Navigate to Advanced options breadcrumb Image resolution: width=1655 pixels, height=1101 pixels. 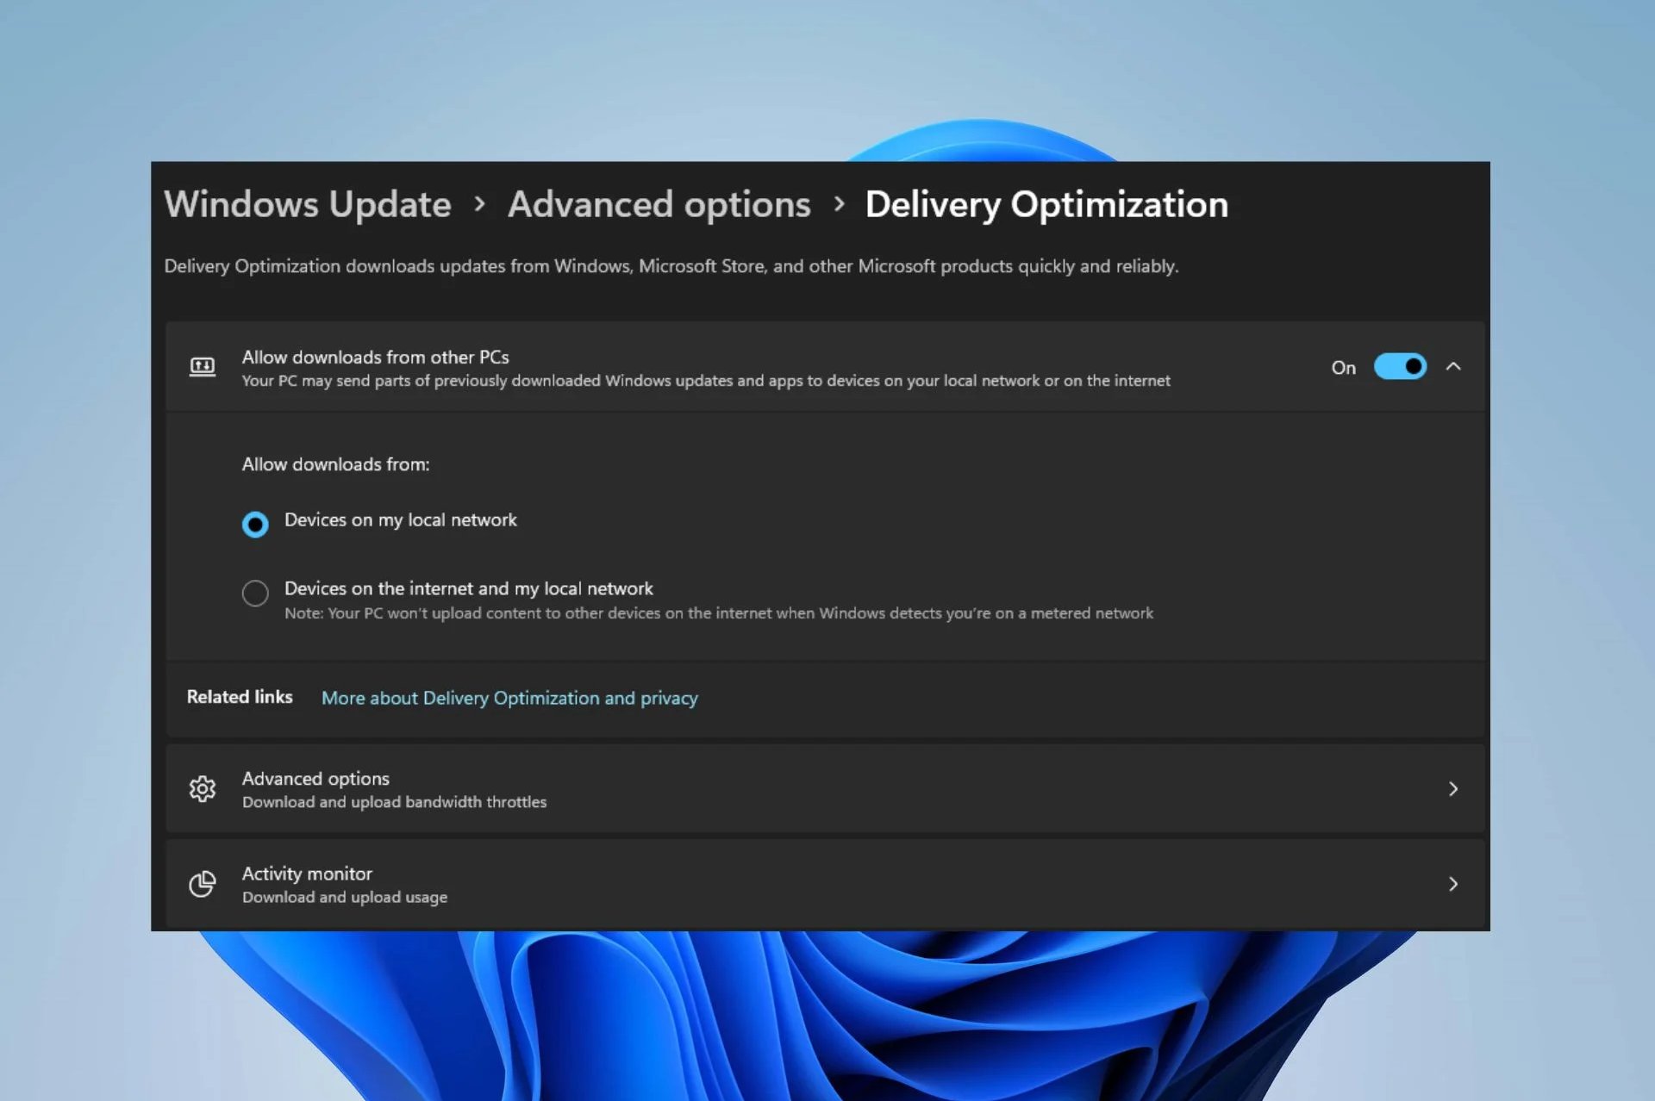659,205
